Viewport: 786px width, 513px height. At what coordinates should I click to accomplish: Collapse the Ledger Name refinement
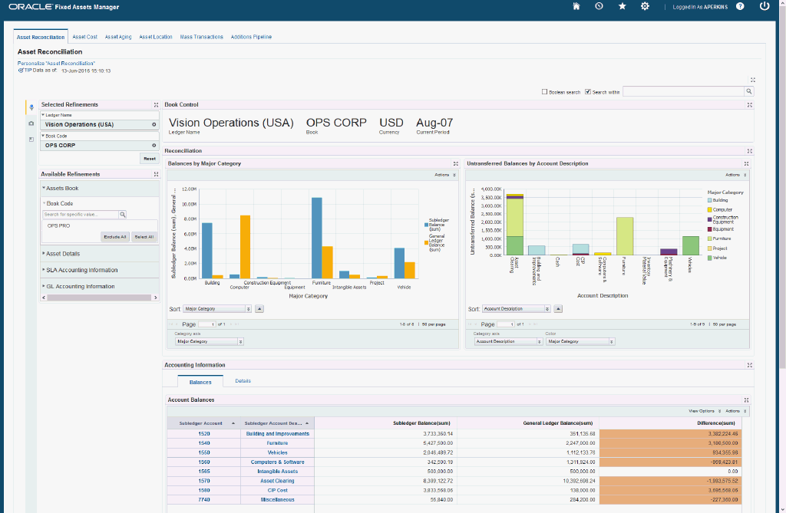(43, 115)
